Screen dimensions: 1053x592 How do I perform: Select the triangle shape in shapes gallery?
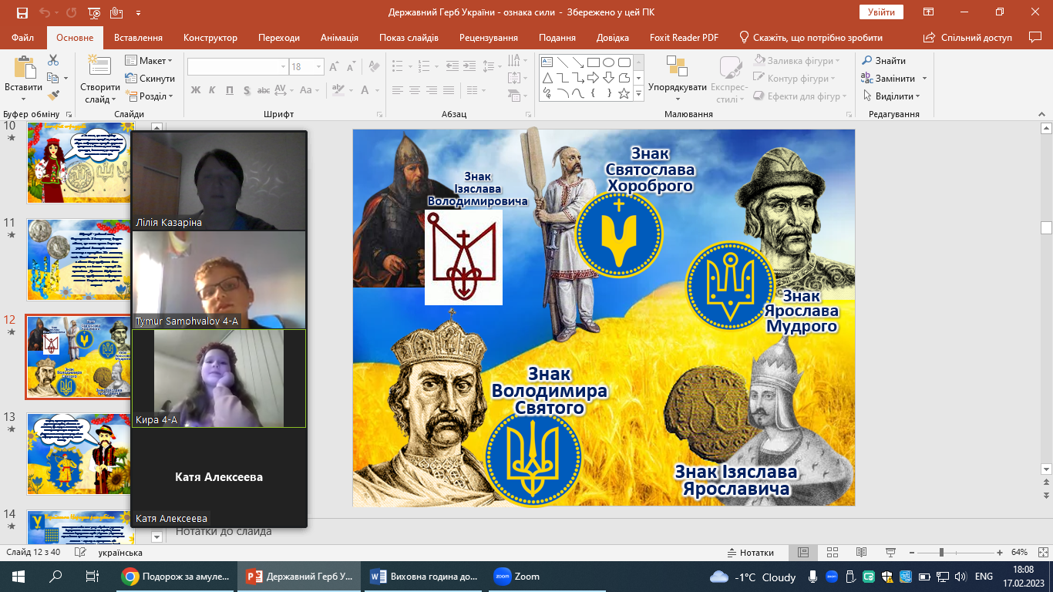(547, 78)
